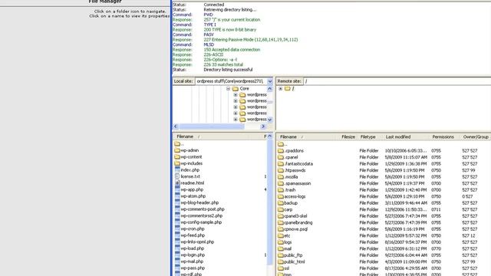Screen dimensions: 491x276
Task: Click 'Directory listing successful' status line
Action: tap(228, 70)
